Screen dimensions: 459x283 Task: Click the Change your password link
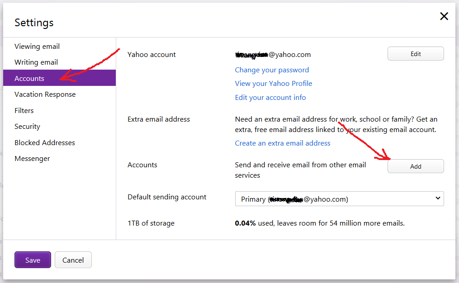coord(272,70)
